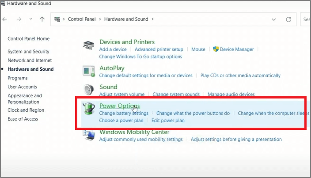Go forward with the forward arrow
Viewport: 311px width, 178px height.
click(19, 19)
